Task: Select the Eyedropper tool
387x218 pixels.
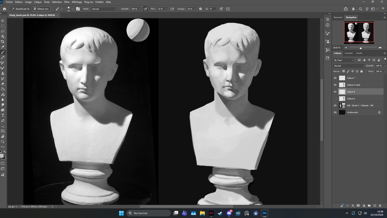Action: pyautogui.click(x=3, y=47)
